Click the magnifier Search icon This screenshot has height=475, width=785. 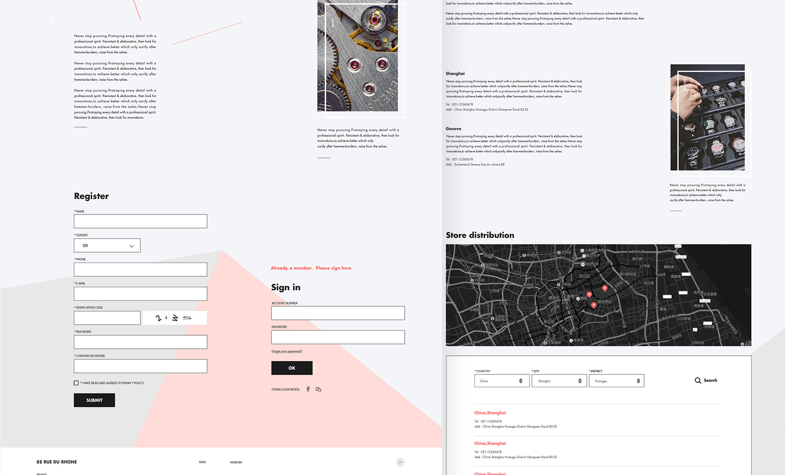pos(698,380)
